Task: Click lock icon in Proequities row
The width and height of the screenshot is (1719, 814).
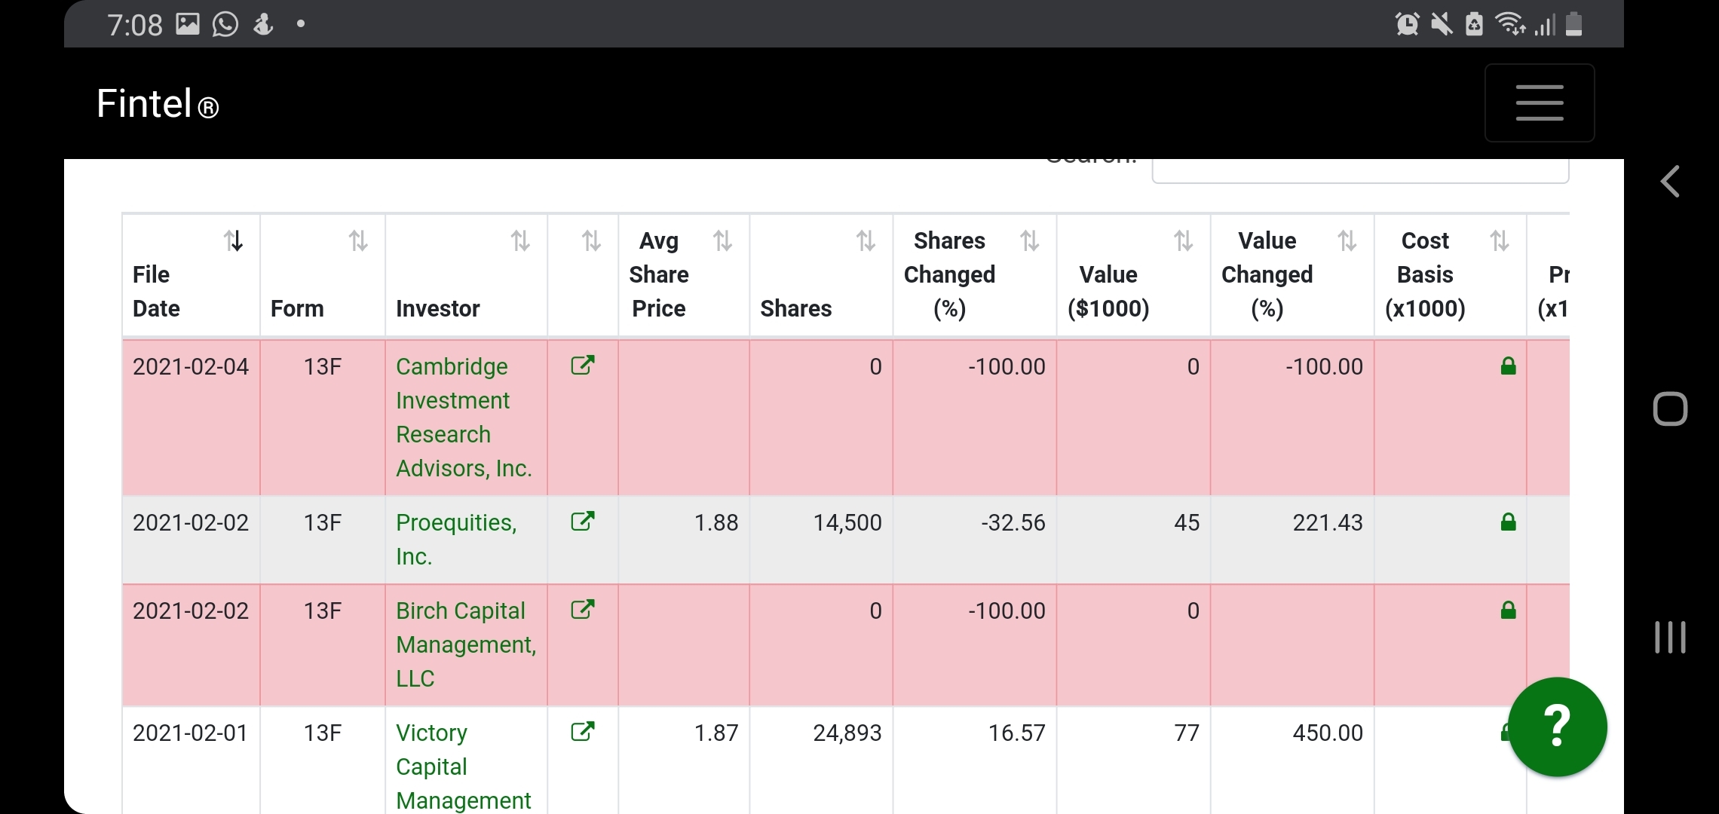Action: pyautogui.click(x=1508, y=522)
